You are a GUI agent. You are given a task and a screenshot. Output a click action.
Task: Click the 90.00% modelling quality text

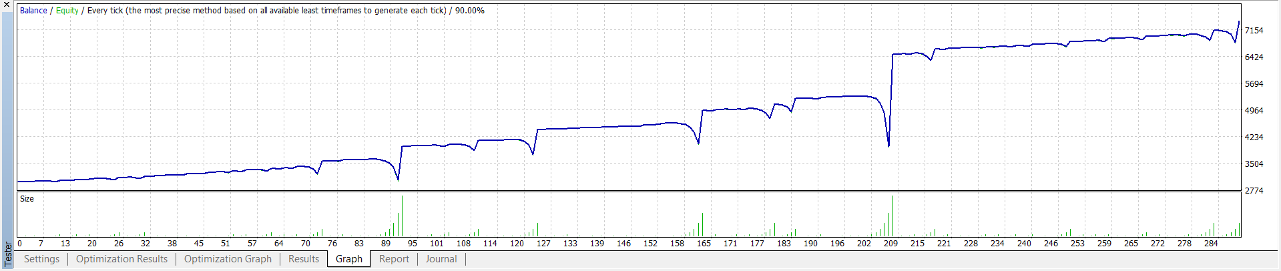pos(470,11)
